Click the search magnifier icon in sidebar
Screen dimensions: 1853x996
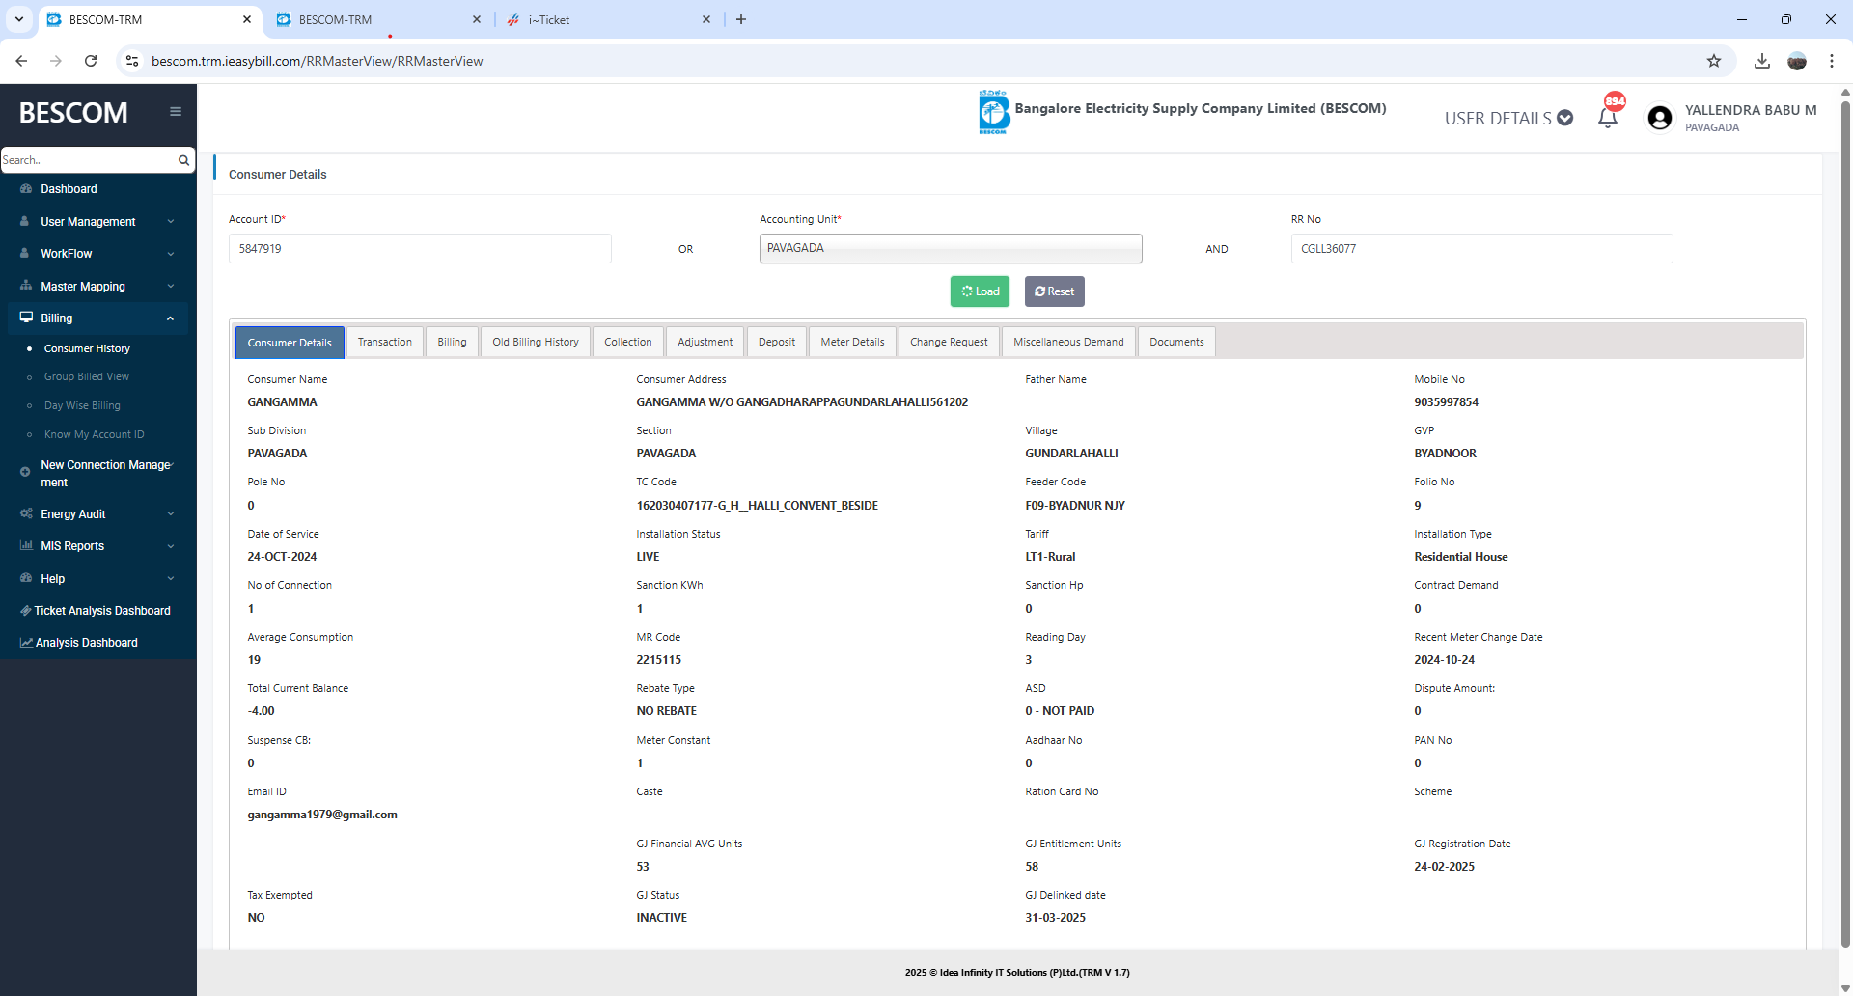pos(183,160)
